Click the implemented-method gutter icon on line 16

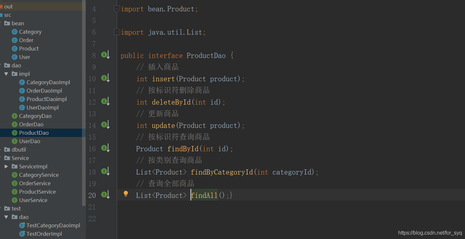coord(106,148)
